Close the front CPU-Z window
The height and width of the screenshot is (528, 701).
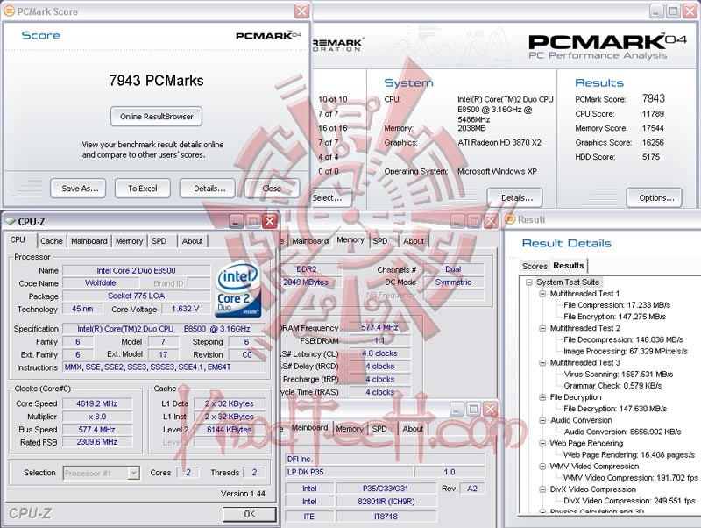270,221
